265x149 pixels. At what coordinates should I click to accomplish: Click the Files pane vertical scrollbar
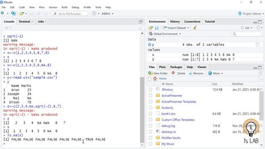pyautogui.click(x=261, y=106)
